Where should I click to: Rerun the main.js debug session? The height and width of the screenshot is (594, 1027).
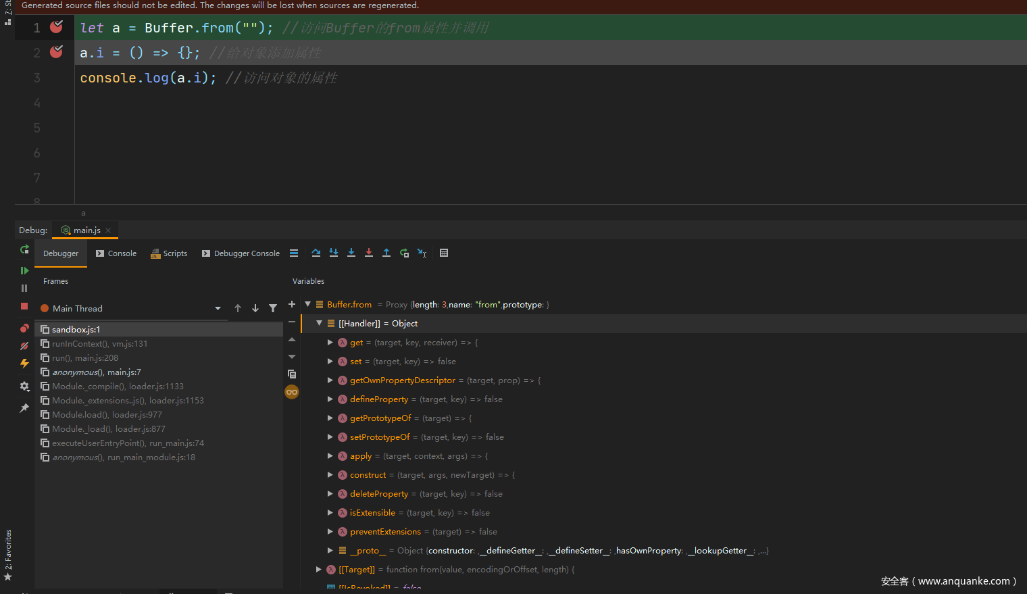point(24,250)
